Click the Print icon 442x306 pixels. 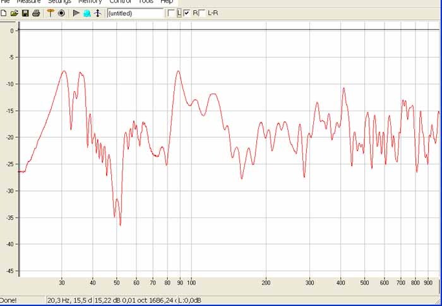36,13
